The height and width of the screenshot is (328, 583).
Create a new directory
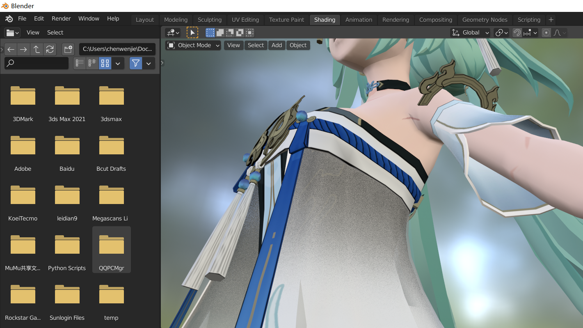(68, 50)
